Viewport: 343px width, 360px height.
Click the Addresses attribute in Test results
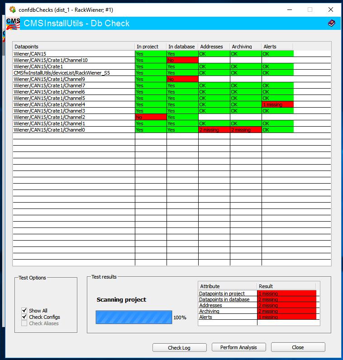(x=228, y=305)
